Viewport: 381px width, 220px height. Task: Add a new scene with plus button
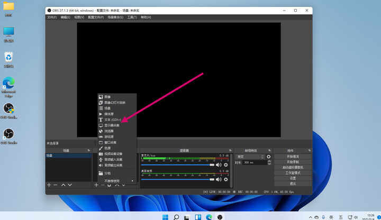click(x=49, y=185)
